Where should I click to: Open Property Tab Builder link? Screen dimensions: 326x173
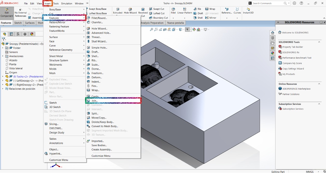pos(293,47)
